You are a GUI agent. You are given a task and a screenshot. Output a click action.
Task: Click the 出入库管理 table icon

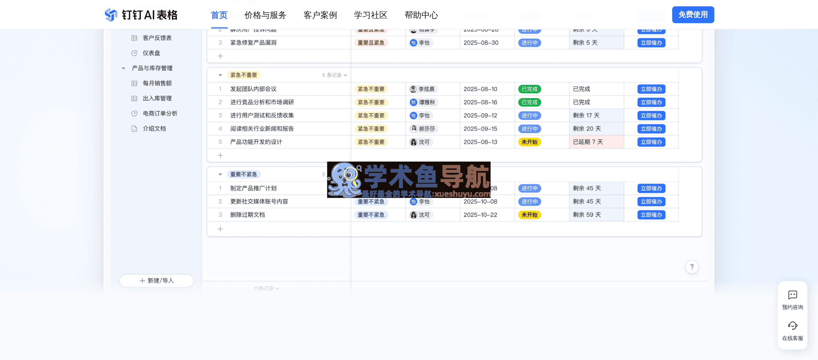134,98
